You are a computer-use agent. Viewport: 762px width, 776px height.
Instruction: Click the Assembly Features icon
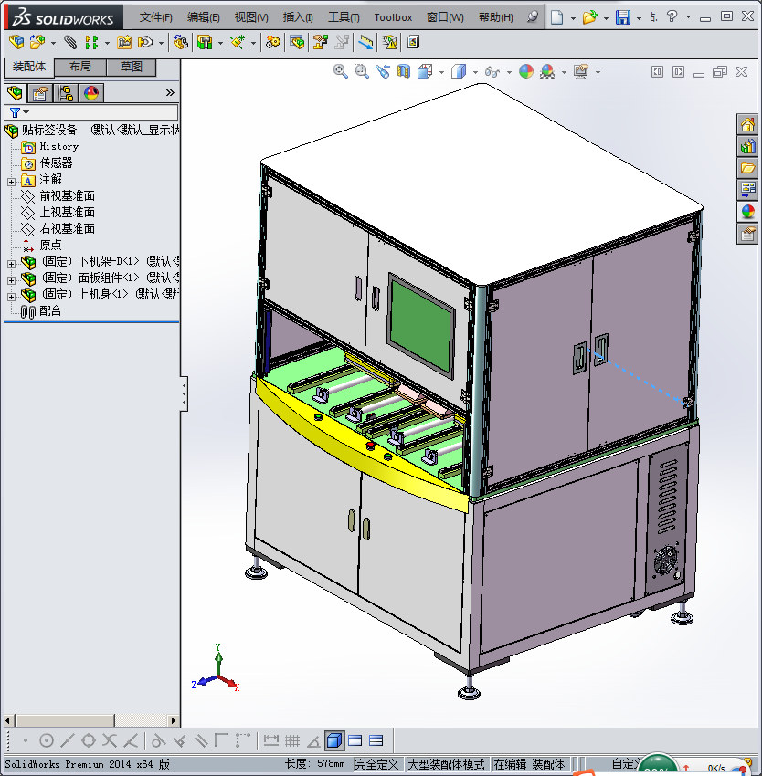coord(205,42)
